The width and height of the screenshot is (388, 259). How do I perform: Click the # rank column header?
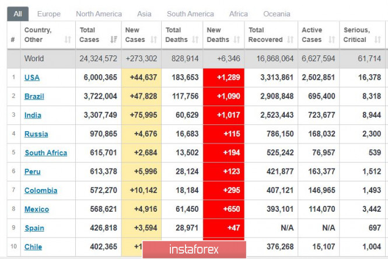[13, 40]
